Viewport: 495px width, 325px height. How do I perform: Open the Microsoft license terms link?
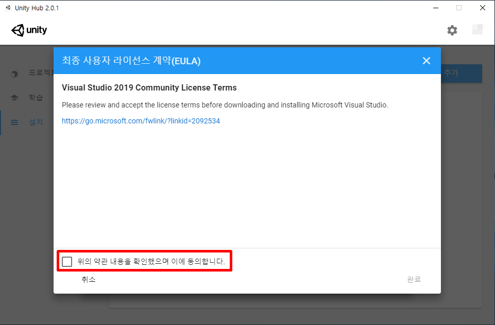point(141,121)
